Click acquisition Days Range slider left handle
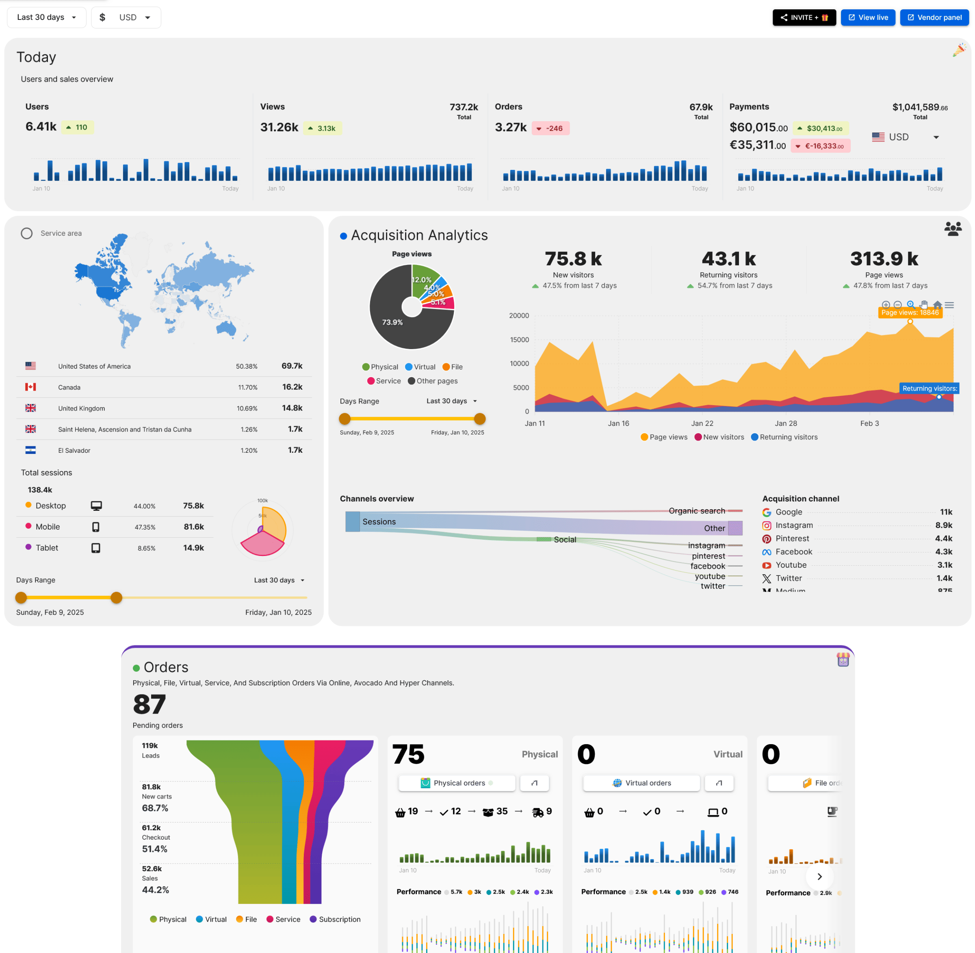975x953 pixels. [x=344, y=419]
